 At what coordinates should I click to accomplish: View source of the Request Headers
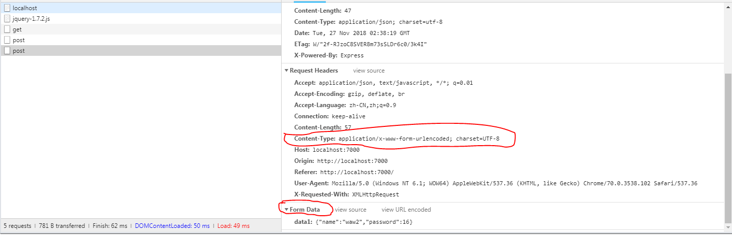coord(369,71)
